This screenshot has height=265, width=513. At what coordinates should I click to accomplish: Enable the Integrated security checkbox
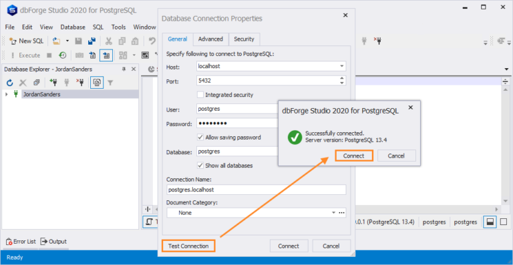200,95
